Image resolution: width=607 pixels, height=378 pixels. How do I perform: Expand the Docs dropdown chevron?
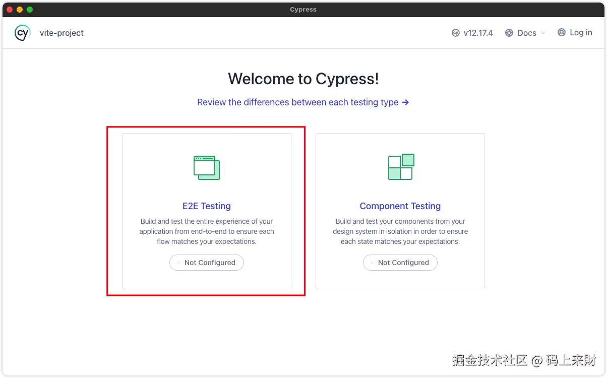543,33
